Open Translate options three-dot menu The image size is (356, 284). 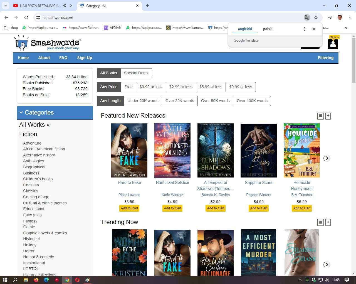[x=305, y=29]
